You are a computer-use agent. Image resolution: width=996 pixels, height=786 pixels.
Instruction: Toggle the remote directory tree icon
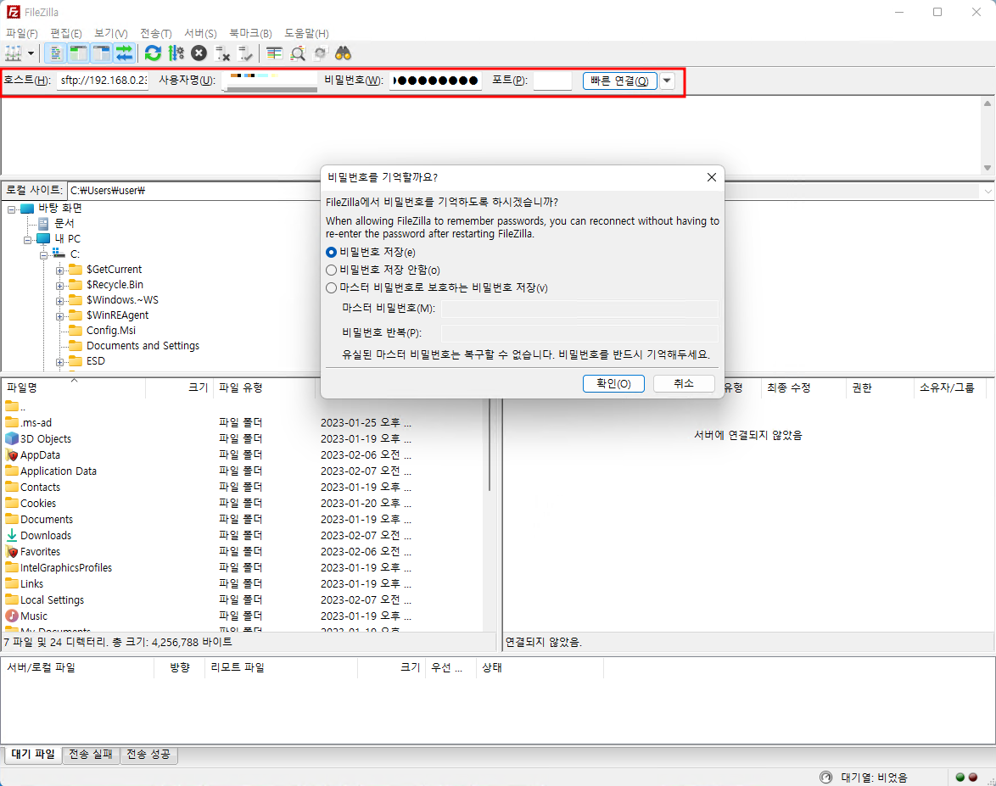tap(102, 53)
